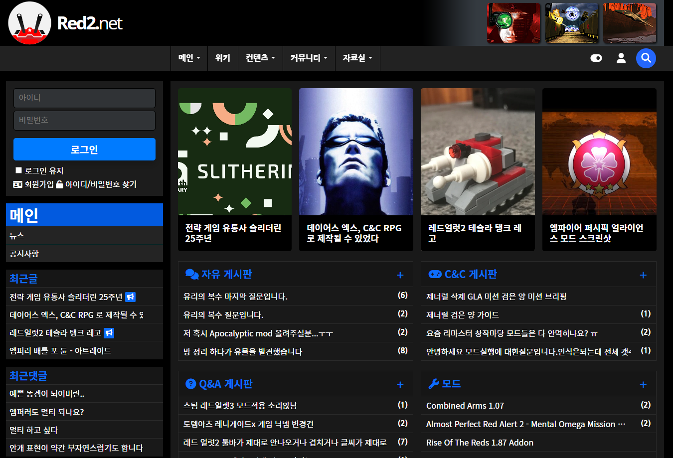Enable the 로그인 유지 checkbox
Viewport: 673px width, 458px height.
point(17,170)
